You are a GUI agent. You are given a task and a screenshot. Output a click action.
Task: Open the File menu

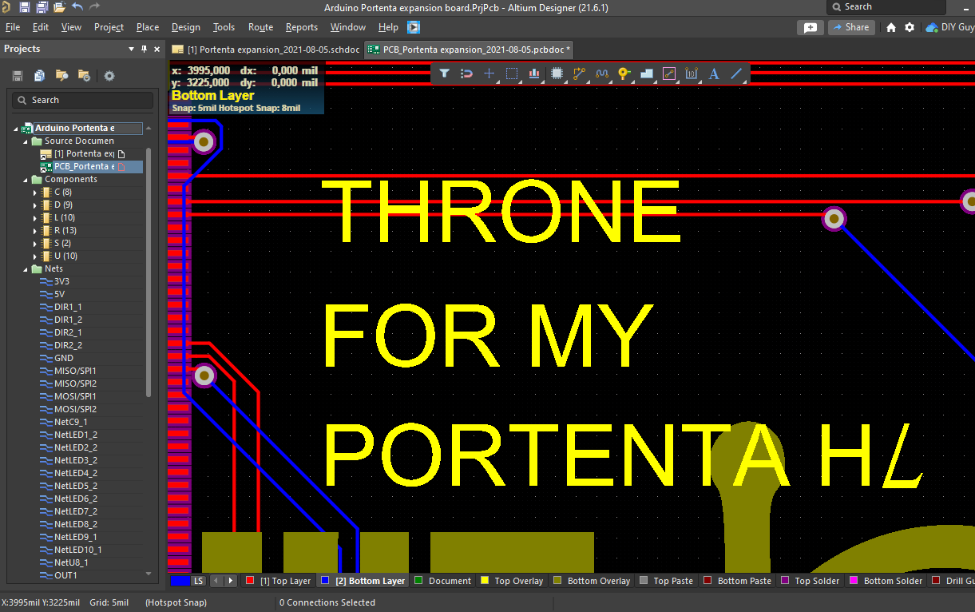13,27
